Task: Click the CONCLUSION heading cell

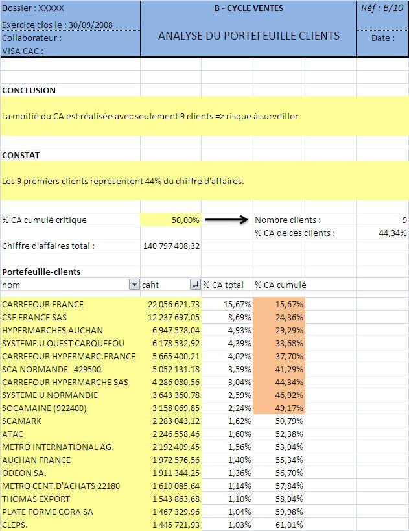Action: point(71,90)
